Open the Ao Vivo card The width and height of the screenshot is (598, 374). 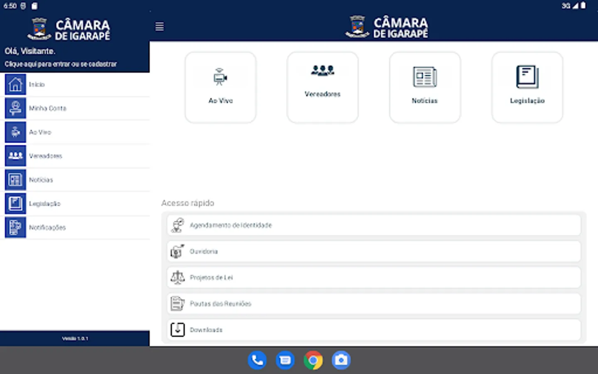coord(221,87)
